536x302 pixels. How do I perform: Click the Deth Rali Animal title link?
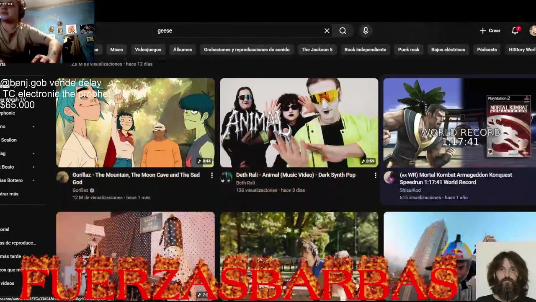[296, 175]
